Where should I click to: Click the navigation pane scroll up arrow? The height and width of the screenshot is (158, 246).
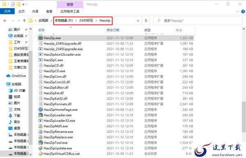[30, 29]
